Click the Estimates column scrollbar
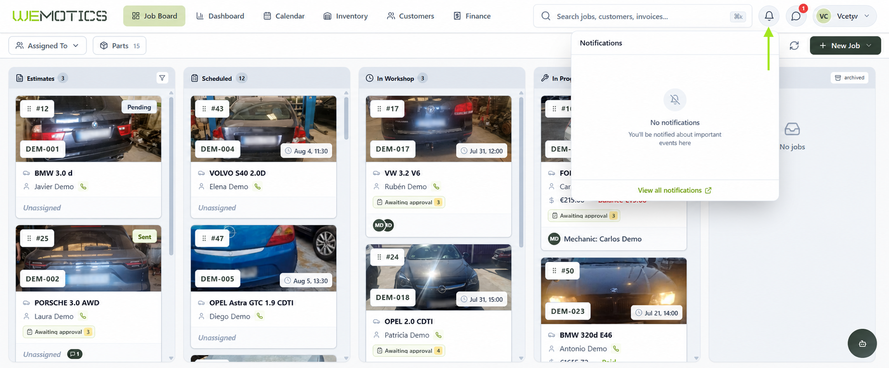The width and height of the screenshot is (889, 368). coord(171,176)
